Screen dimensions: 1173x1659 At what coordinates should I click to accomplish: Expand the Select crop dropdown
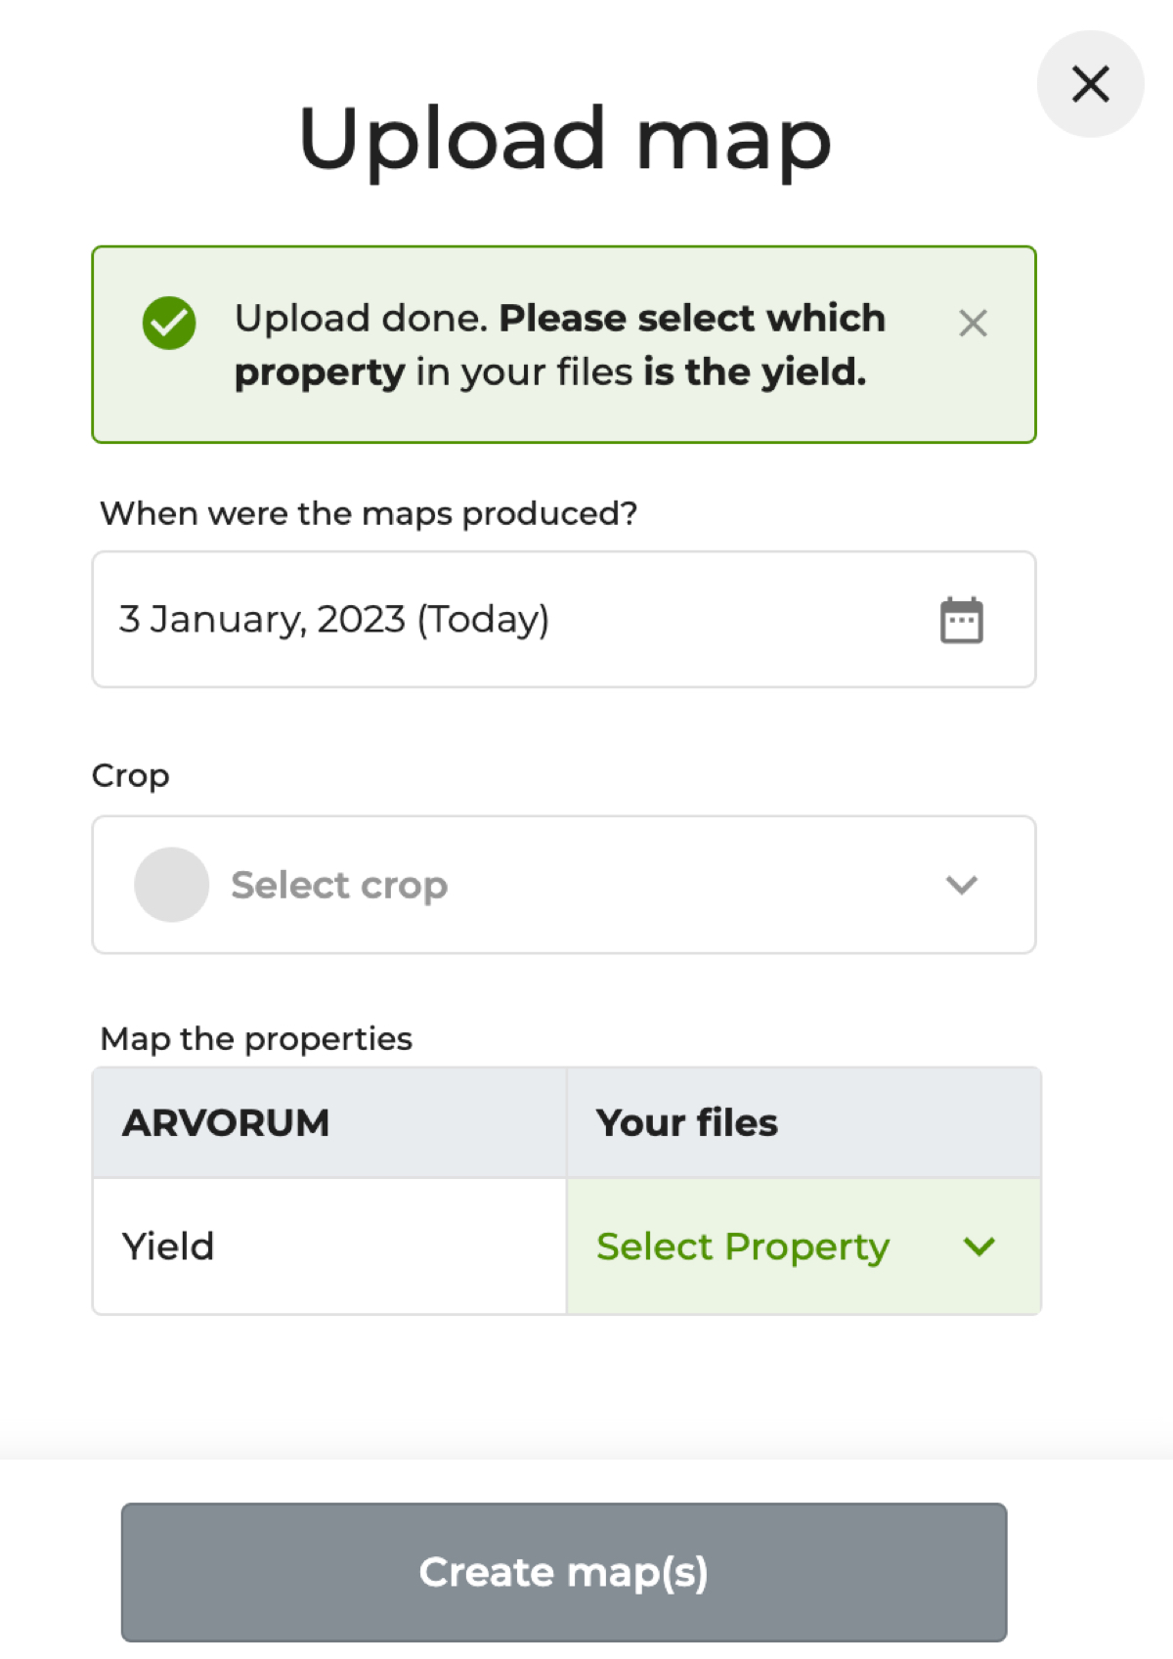pos(563,884)
